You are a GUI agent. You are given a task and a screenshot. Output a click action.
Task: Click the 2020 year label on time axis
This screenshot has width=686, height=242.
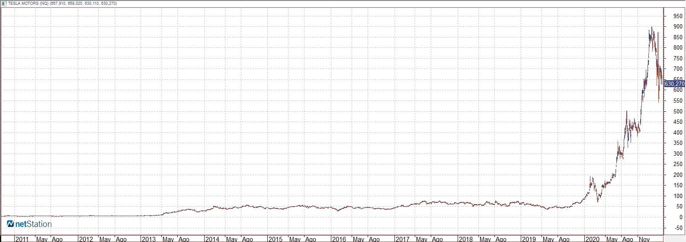click(592, 239)
